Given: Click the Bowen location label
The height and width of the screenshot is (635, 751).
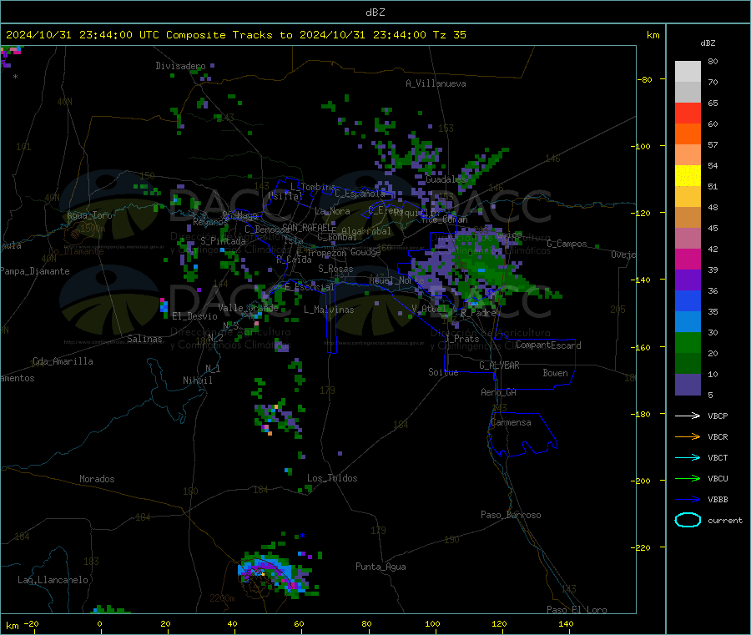Looking at the screenshot, I should (x=555, y=373).
